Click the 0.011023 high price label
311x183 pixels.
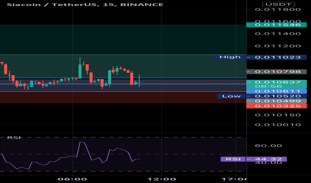coord(276,57)
